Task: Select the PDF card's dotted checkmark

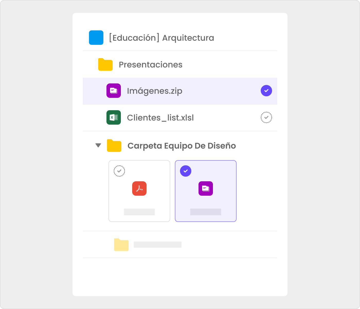Action: pyautogui.click(x=119, y=171)
